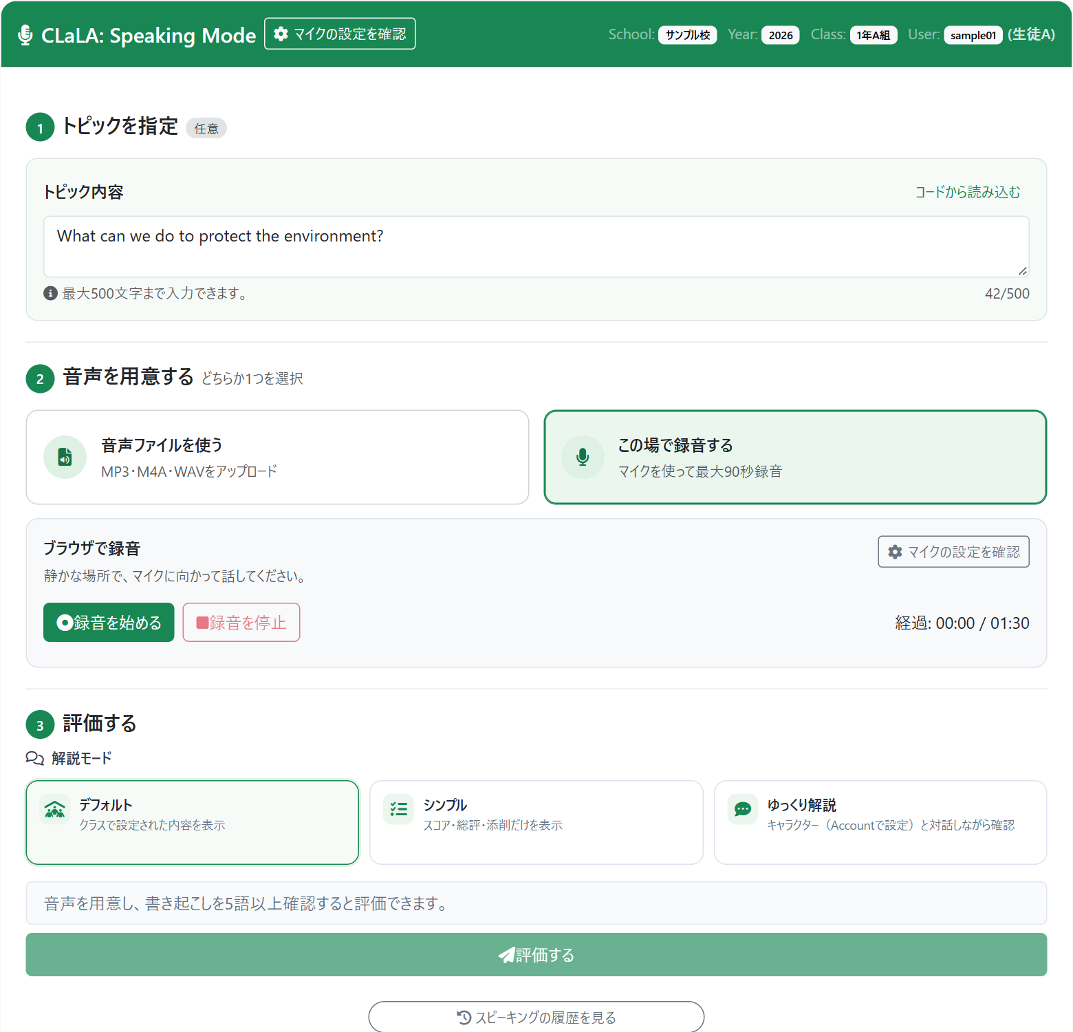Click the 42/500 character counter
Image resolution: width=1073 pixels, height=1032 pixels.
pyautogui.click(x=1007, y=294)
